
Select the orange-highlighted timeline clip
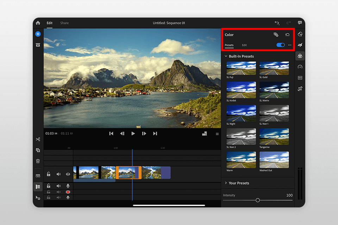point(129,173)
